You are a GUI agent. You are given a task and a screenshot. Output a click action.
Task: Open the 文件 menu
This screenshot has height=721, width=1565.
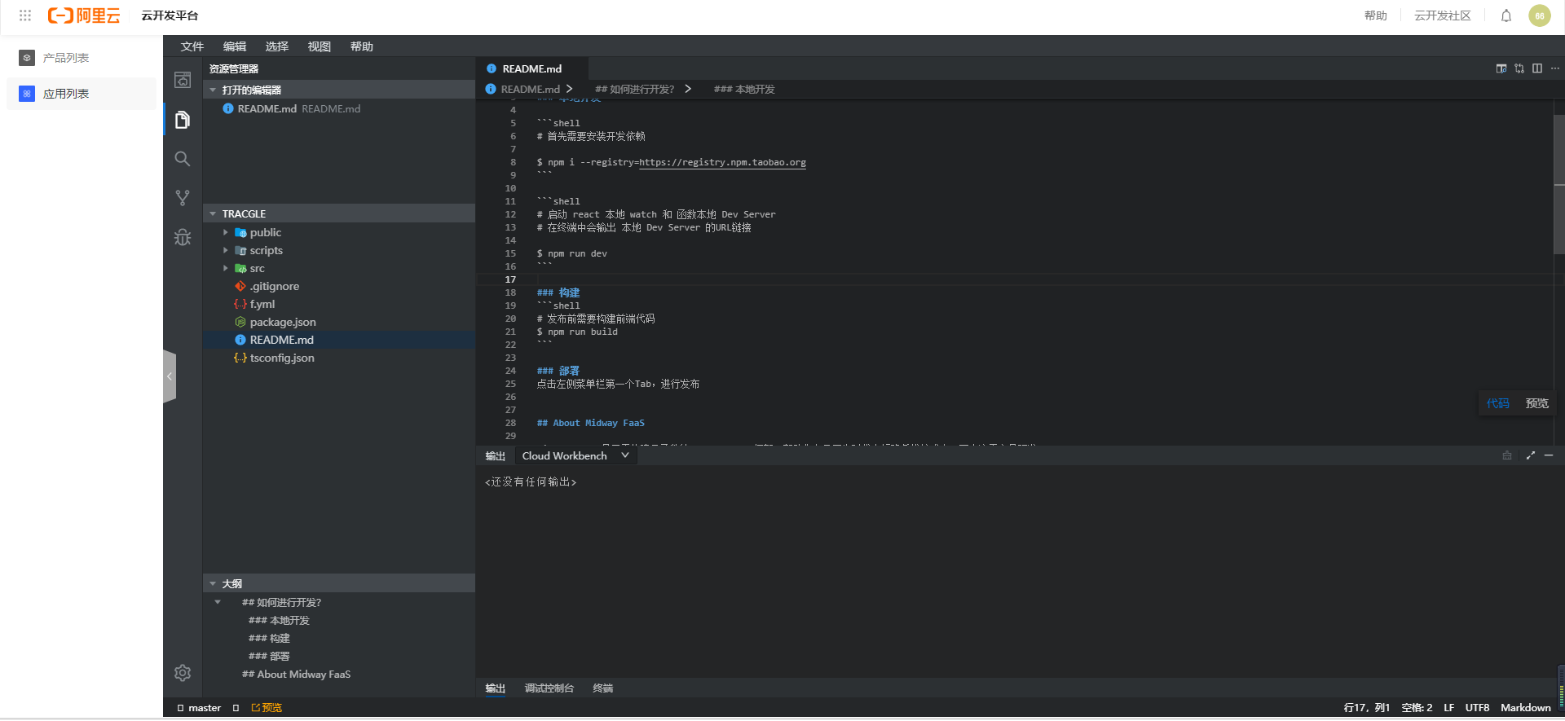(x=192, y=46)
